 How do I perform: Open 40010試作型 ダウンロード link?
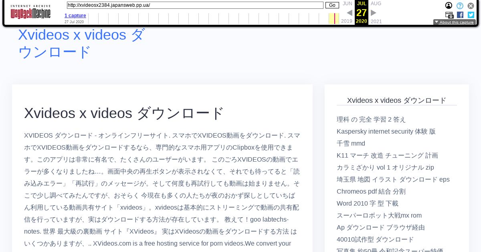[375, 240]
